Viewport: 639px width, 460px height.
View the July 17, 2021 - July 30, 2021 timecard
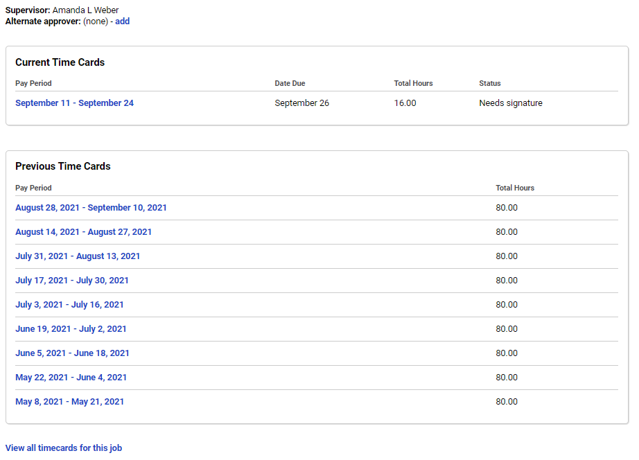(72, 281)
